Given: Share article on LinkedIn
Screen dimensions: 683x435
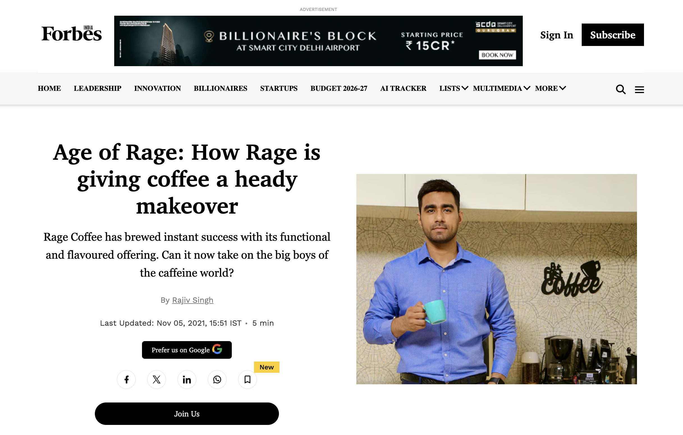Looking at the screenshot, I should point(187,379).
